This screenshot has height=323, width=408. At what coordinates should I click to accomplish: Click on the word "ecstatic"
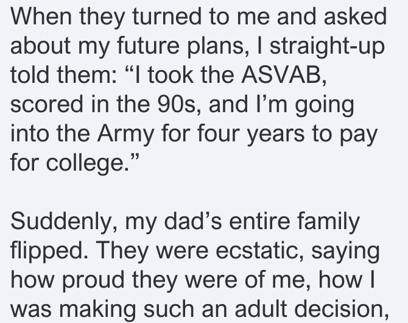256,250
